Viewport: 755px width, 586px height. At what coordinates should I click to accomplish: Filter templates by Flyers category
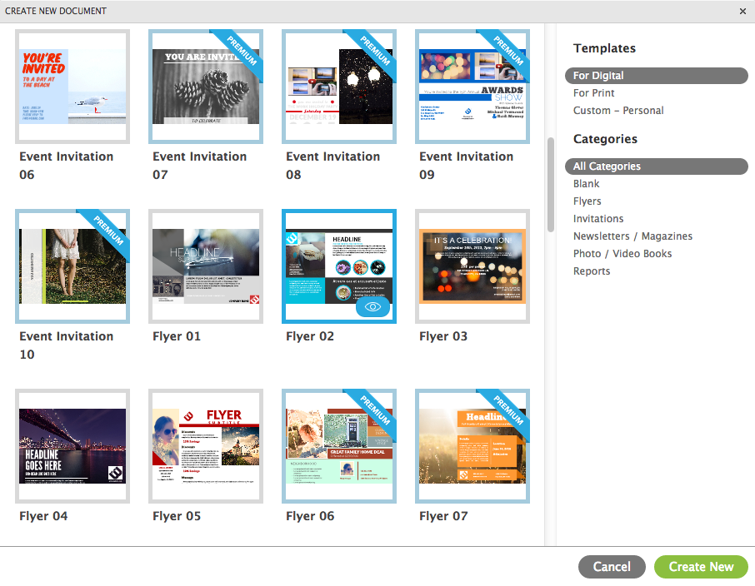[587, 201]
